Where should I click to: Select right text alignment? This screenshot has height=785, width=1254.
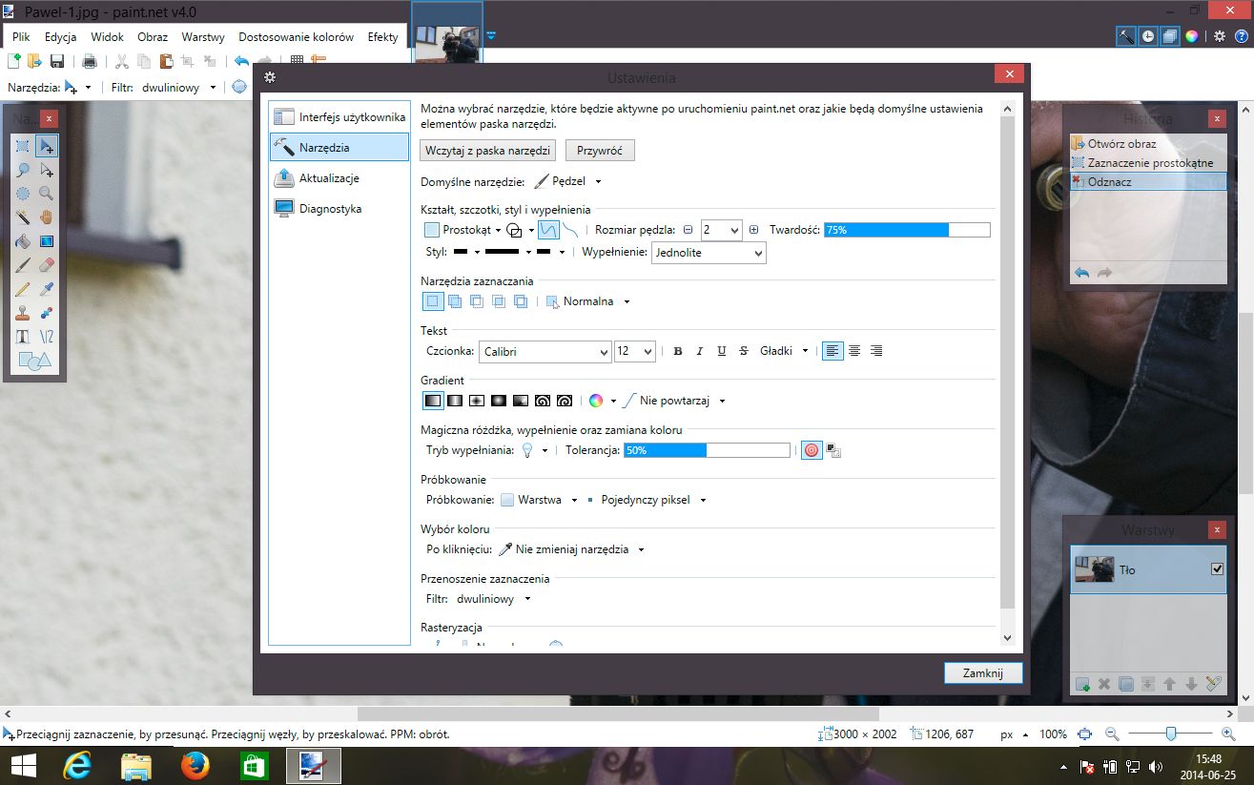[x=876, y=351]
